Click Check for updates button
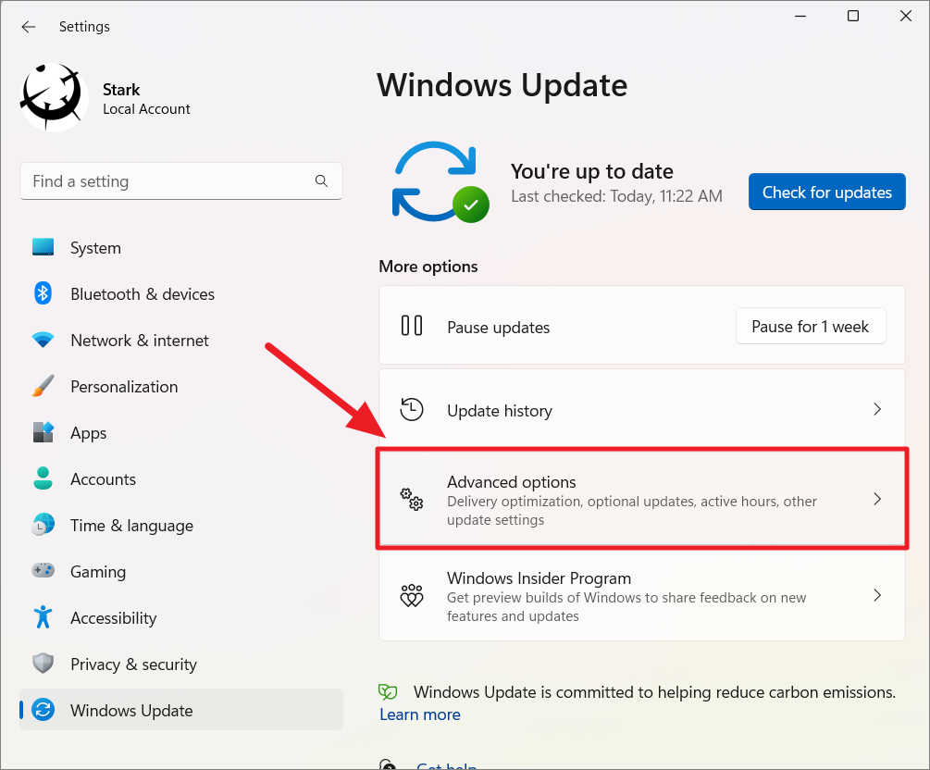 pyautogui.click(x=826, y=192)
